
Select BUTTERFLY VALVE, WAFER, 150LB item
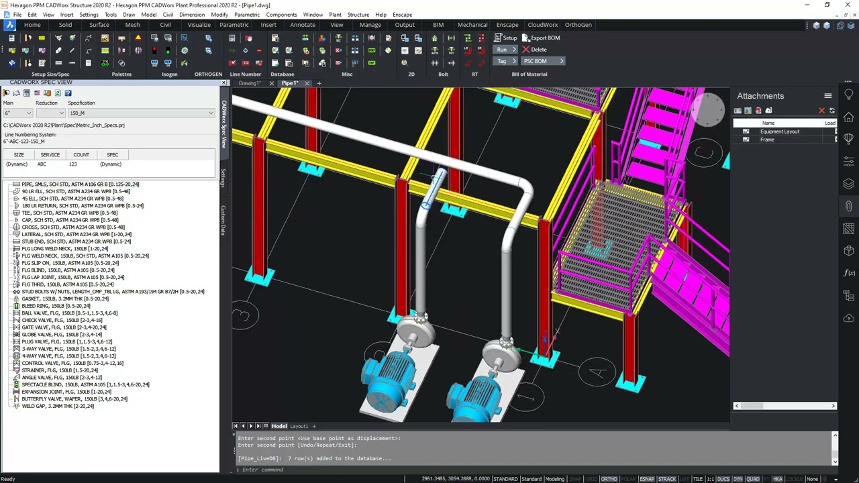coord(74,399)
